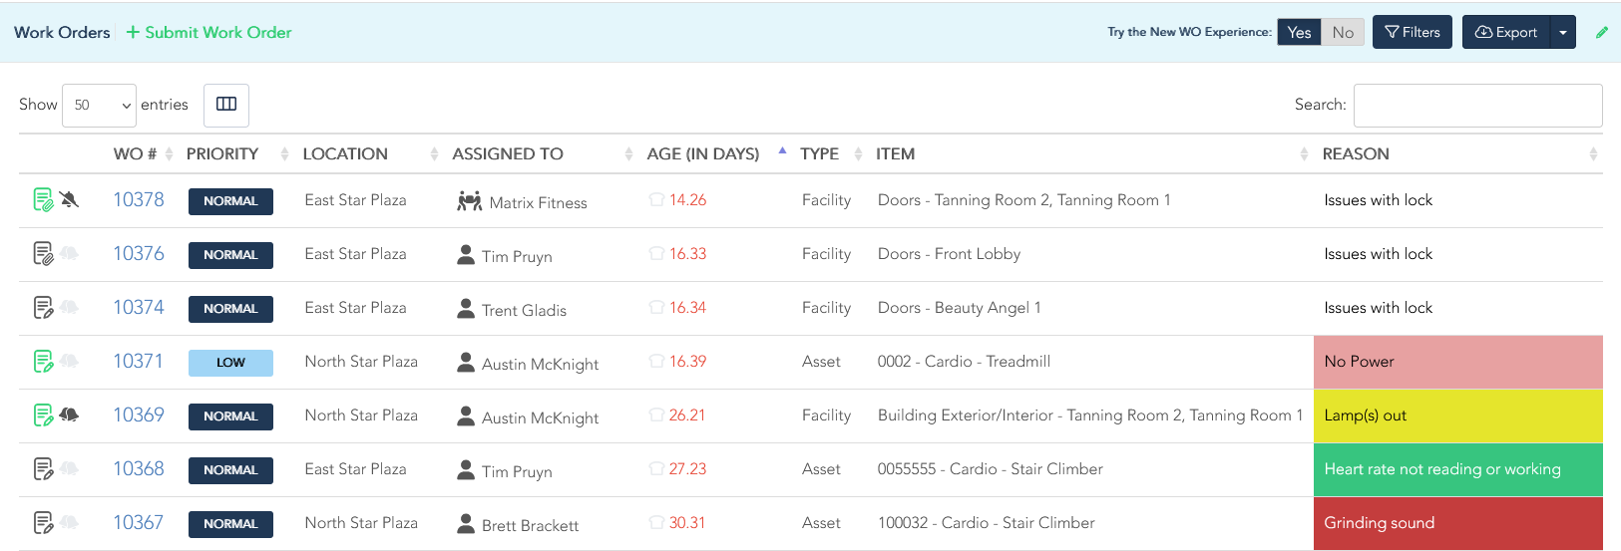Toggle New WO Experience to Yes

tap(1299, 32)
